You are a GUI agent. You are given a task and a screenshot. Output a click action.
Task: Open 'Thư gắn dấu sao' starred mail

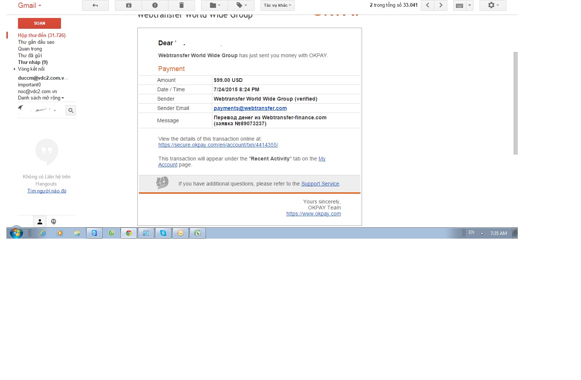[x=36, y=42]
